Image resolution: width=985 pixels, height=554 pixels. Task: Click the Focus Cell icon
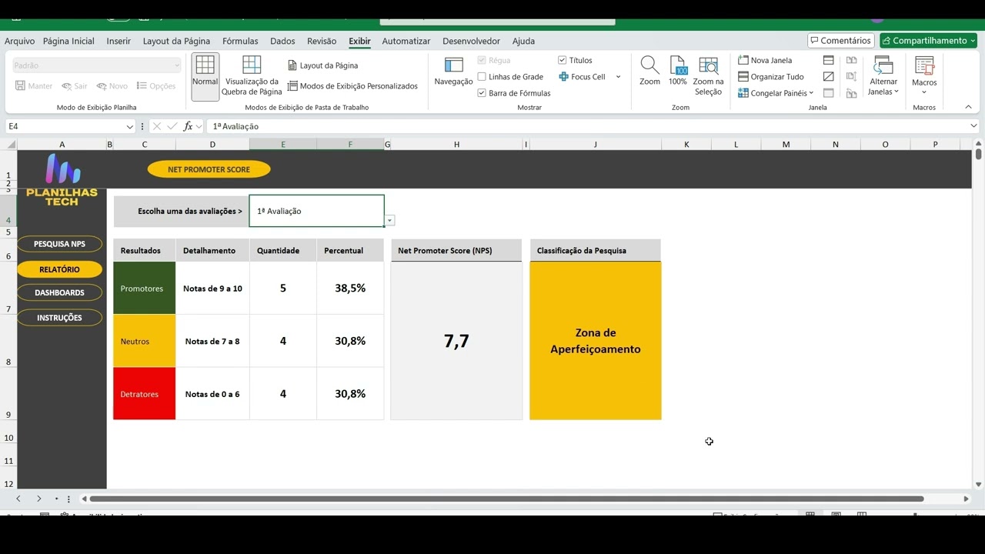pos(563,77)
